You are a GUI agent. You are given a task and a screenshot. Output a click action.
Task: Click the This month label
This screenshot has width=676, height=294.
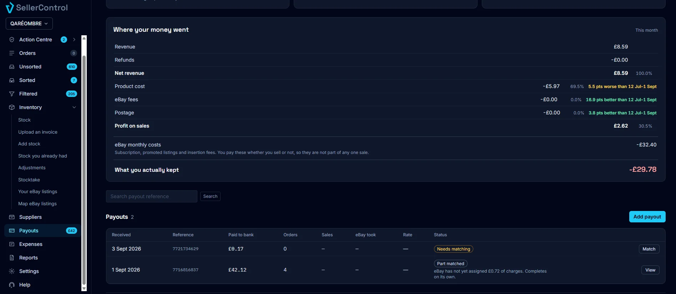(647, 30)
